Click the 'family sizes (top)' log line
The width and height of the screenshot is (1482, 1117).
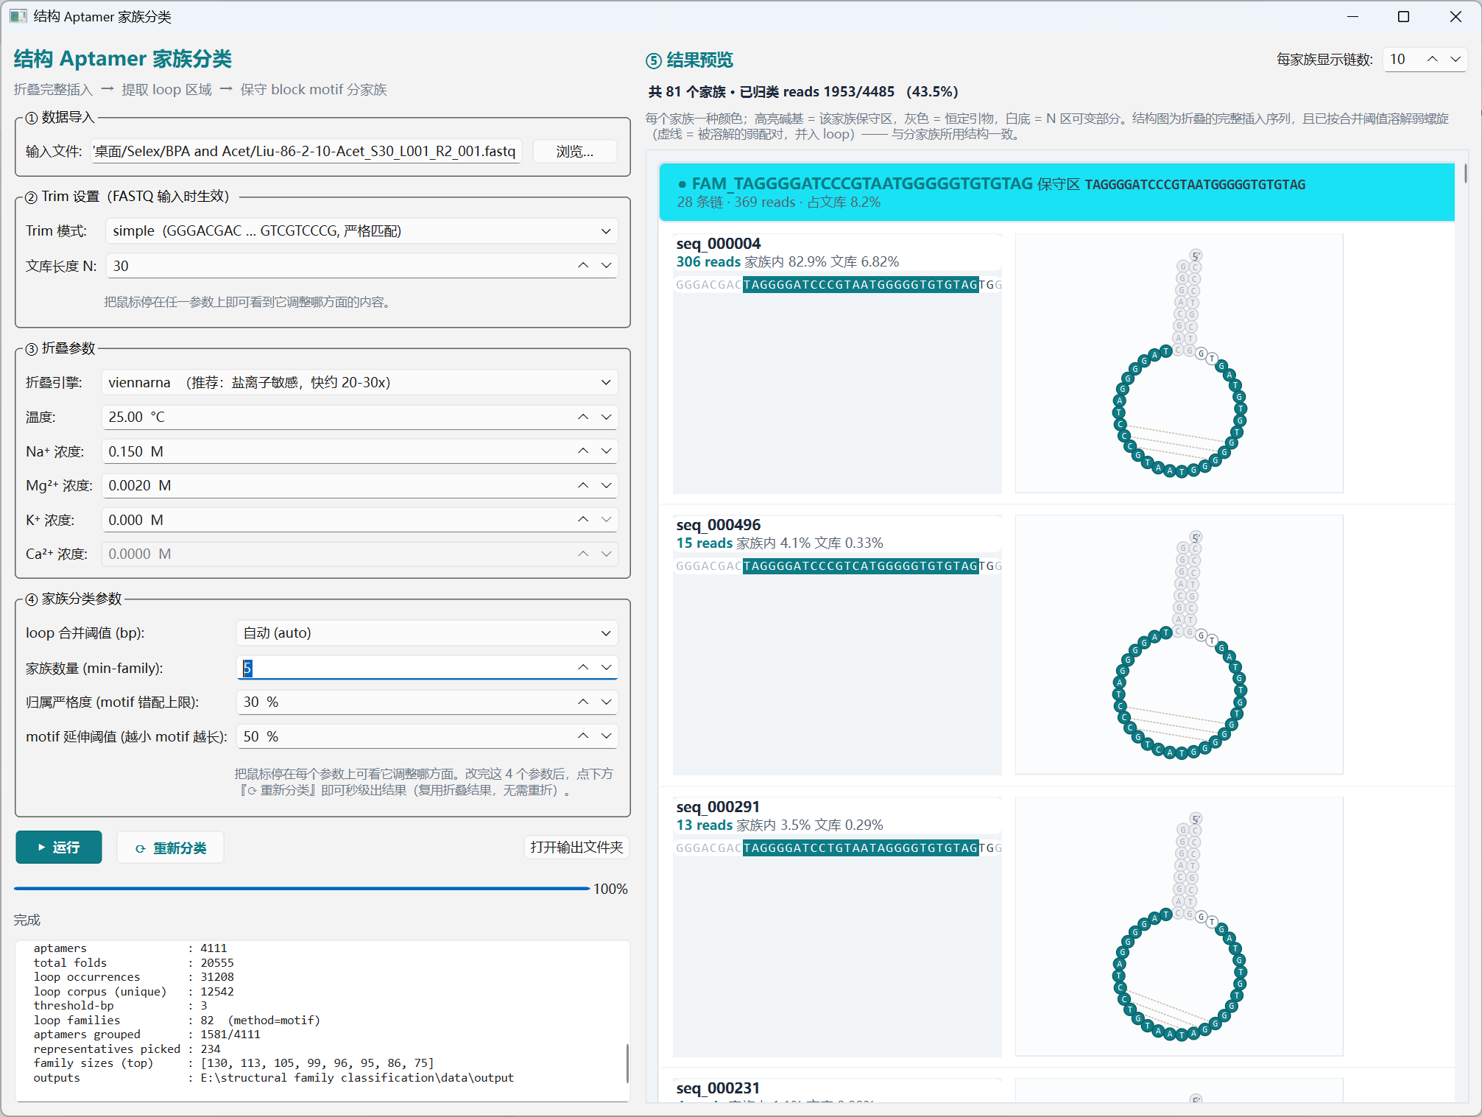tap(233, 1063)
